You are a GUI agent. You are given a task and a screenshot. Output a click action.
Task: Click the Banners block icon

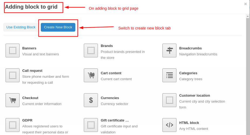pos(12,50)
